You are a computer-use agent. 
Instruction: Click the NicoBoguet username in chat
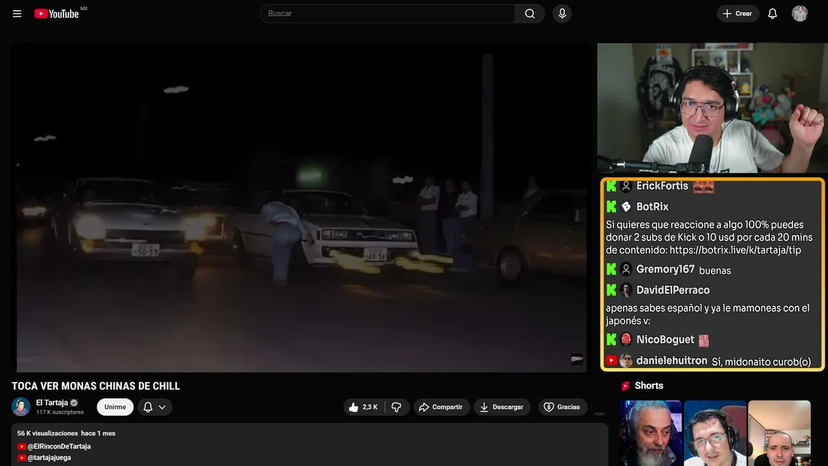click(666, 339)
